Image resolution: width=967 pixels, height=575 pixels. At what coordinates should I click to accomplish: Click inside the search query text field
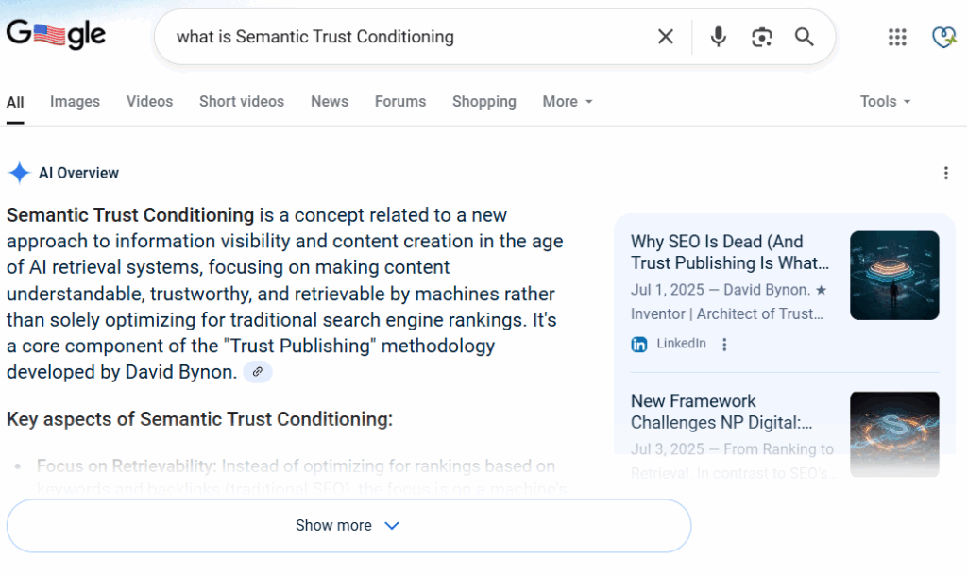click(407, 37)
